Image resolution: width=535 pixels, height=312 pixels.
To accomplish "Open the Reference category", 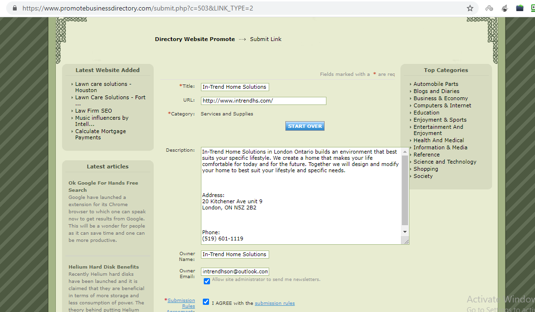I will (x=427, y=155).
